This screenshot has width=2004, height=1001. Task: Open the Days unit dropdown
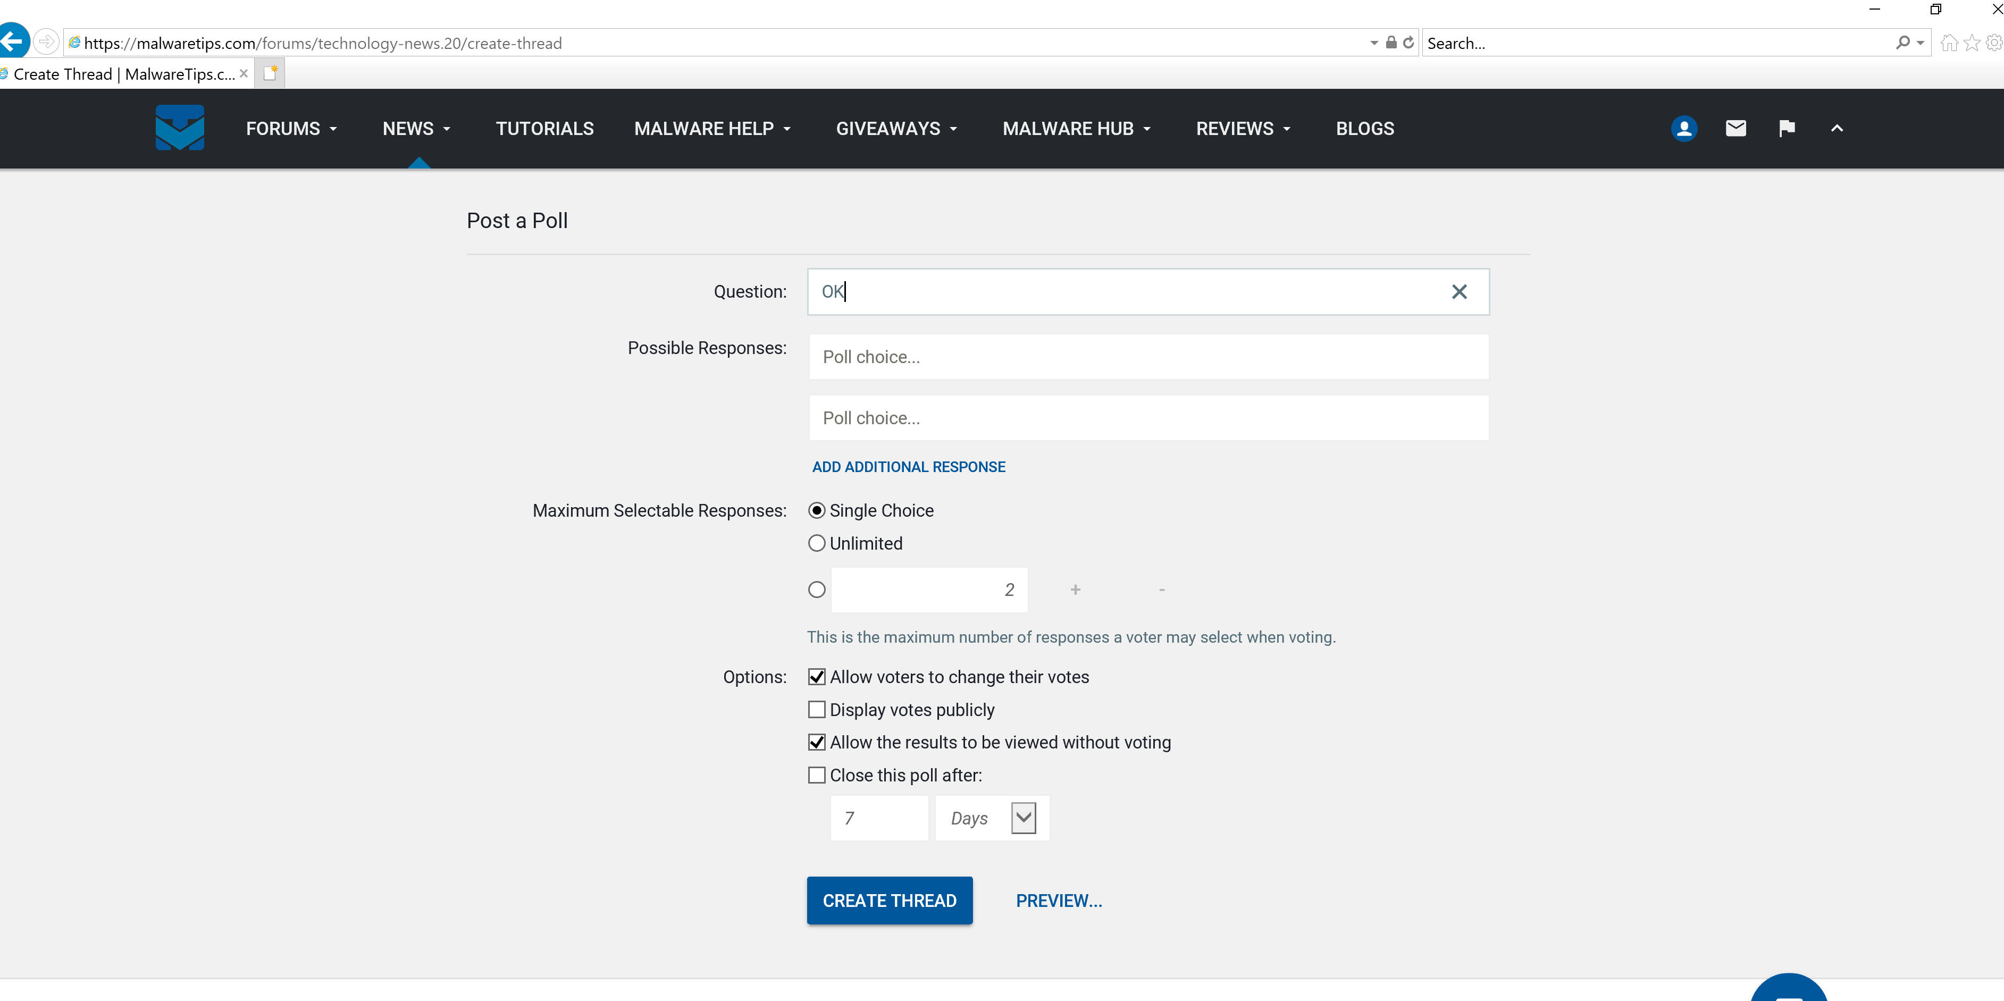tap(1023, 818)
